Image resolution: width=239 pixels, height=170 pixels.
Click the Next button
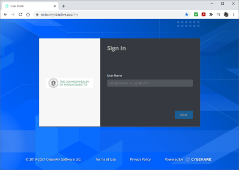pyautogui.click(x=184, y=115)
